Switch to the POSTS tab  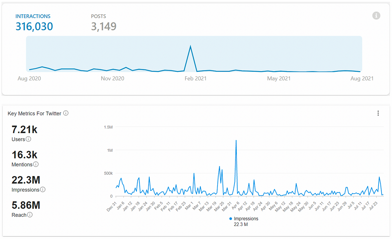(98, 16)
